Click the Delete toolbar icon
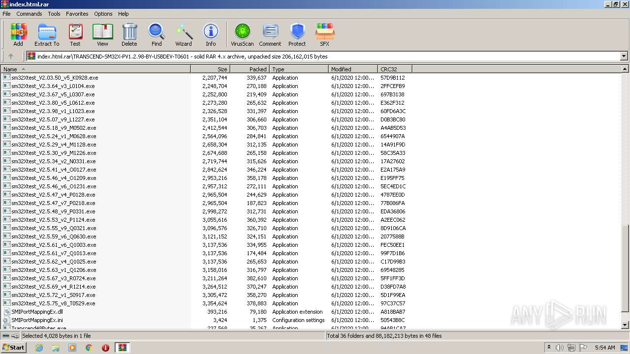This screenshot has width=630, height=354. click(x=129, y=35)
